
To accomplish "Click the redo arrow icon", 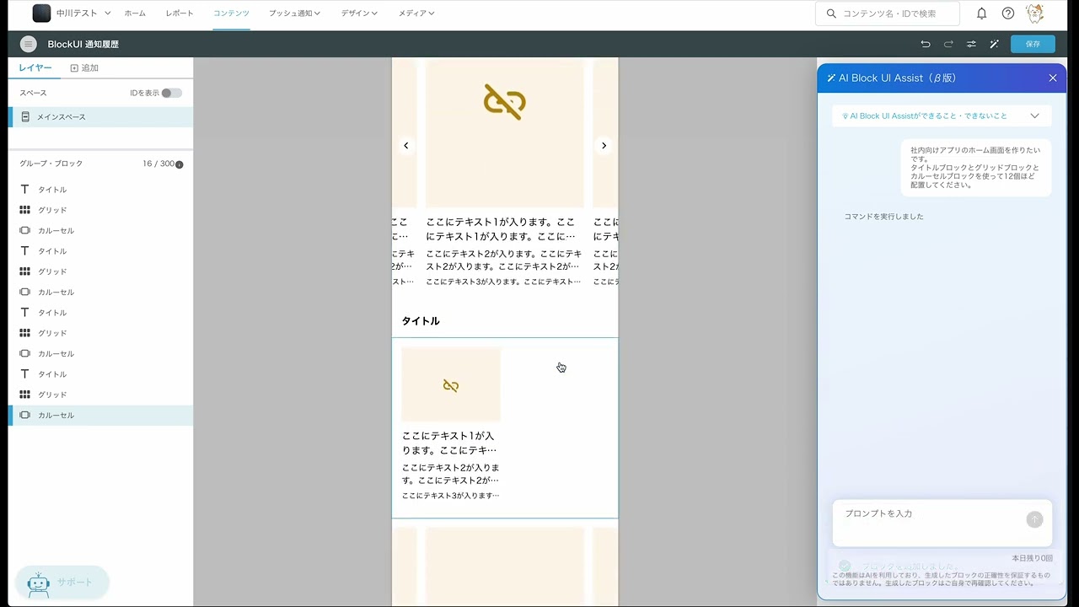I will 948,44.
